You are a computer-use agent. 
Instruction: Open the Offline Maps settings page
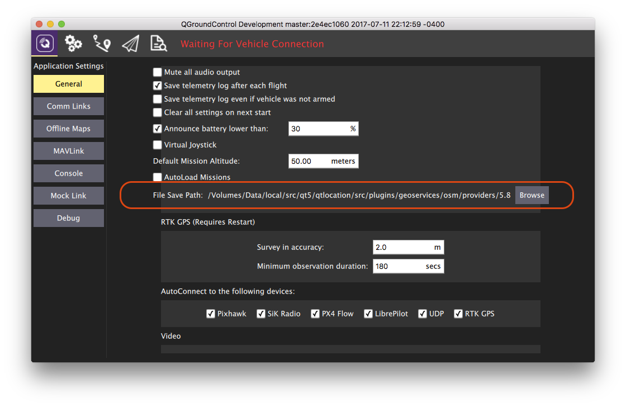(x=69, y=129)
